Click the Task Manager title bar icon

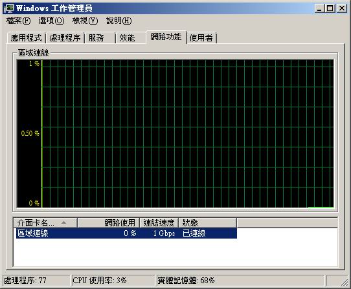click(x=8, y=8)
